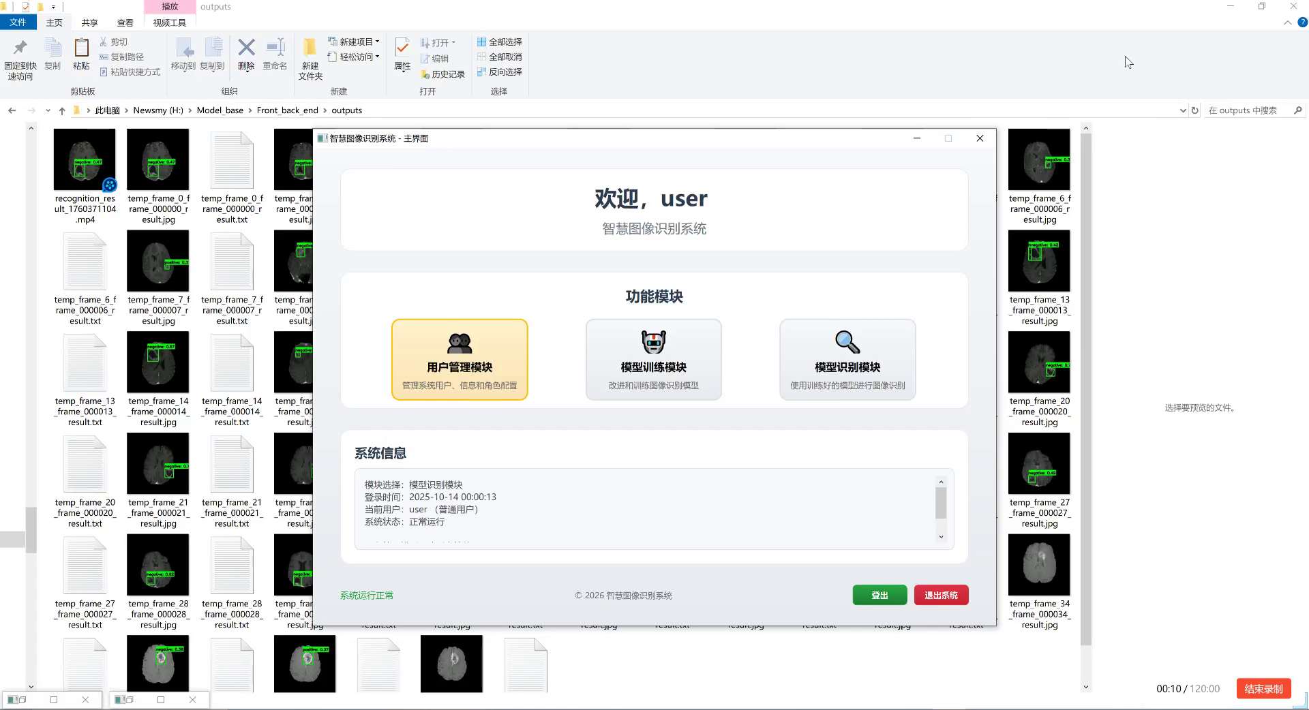Stop recording with the 结束录制 button
The image size is (1309, 710).
click(1263, 688)
